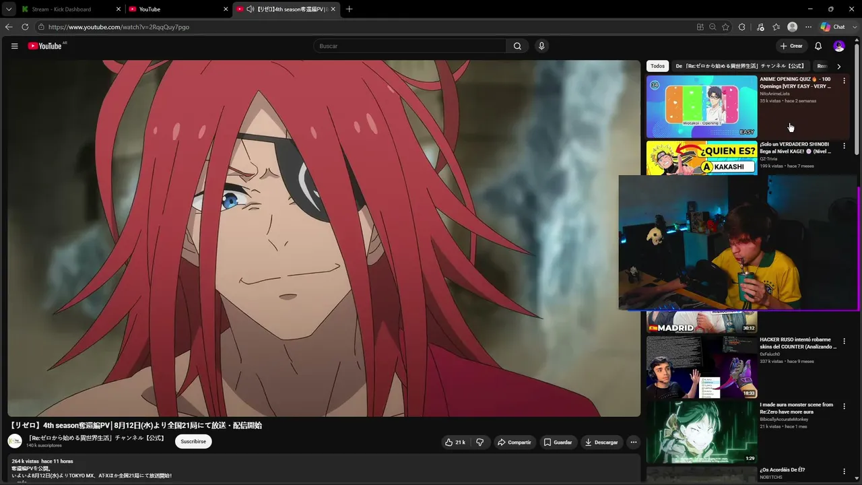Open options for aura monster scene video

pos(844,407)
